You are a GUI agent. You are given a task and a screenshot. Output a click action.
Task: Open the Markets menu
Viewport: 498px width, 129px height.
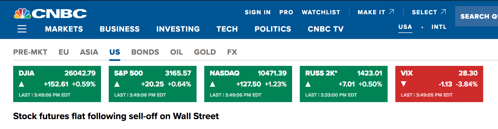pyautogui.click(x=64, y=29)
